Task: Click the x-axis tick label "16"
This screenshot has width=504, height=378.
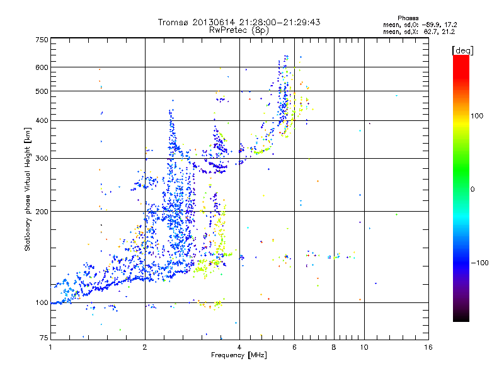Action: (x=428, y=347)
